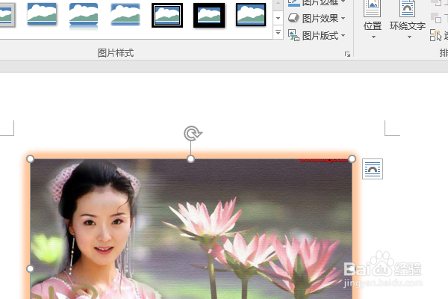
Task: Click the 位置 position button icon
Action: [x=373, y=9]
